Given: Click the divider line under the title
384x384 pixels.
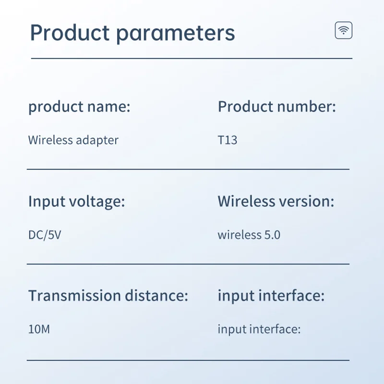Looking at the screenshot, I should [191, 59].
